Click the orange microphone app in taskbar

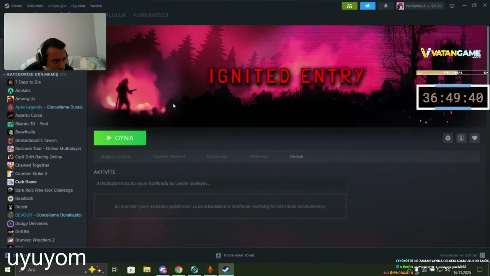pos(210,269)
